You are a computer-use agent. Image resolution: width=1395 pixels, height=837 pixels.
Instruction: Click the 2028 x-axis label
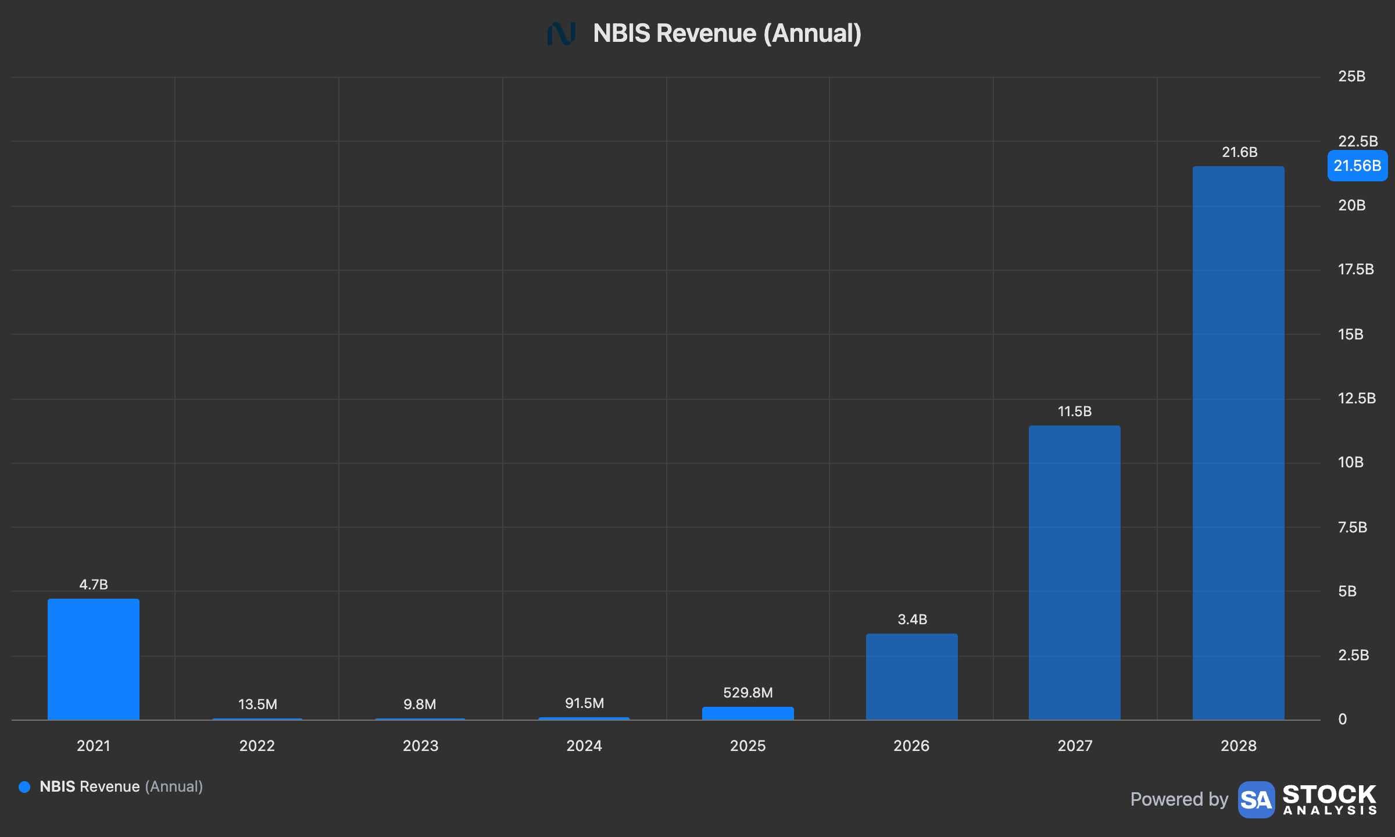point(1239,746)
